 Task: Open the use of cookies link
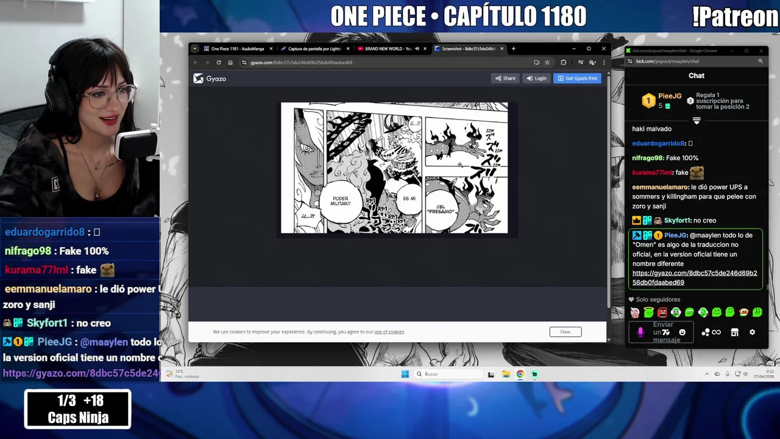[389, 332]
